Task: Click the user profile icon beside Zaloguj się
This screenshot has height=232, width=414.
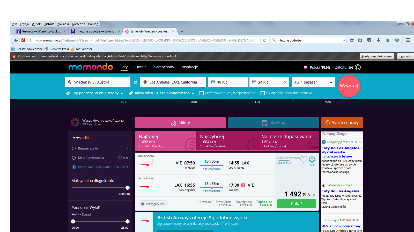Action: (x=358, y=67)
